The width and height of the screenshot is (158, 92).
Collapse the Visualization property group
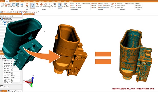[x=2, y=67]
